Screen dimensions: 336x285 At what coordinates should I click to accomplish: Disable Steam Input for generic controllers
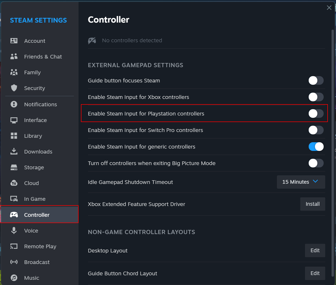(x=316, y=147)
